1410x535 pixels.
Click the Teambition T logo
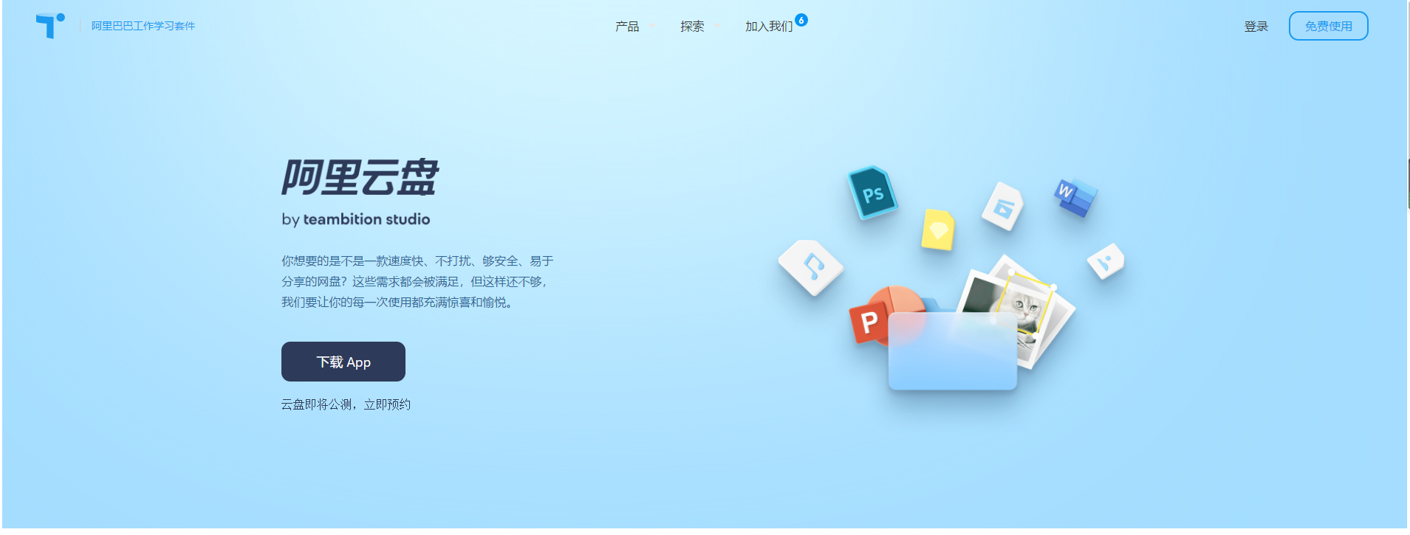pyautogui.click(x=50, y=26)
